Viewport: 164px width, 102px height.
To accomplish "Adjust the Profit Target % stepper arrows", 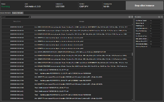I will (x=161, y=26).
